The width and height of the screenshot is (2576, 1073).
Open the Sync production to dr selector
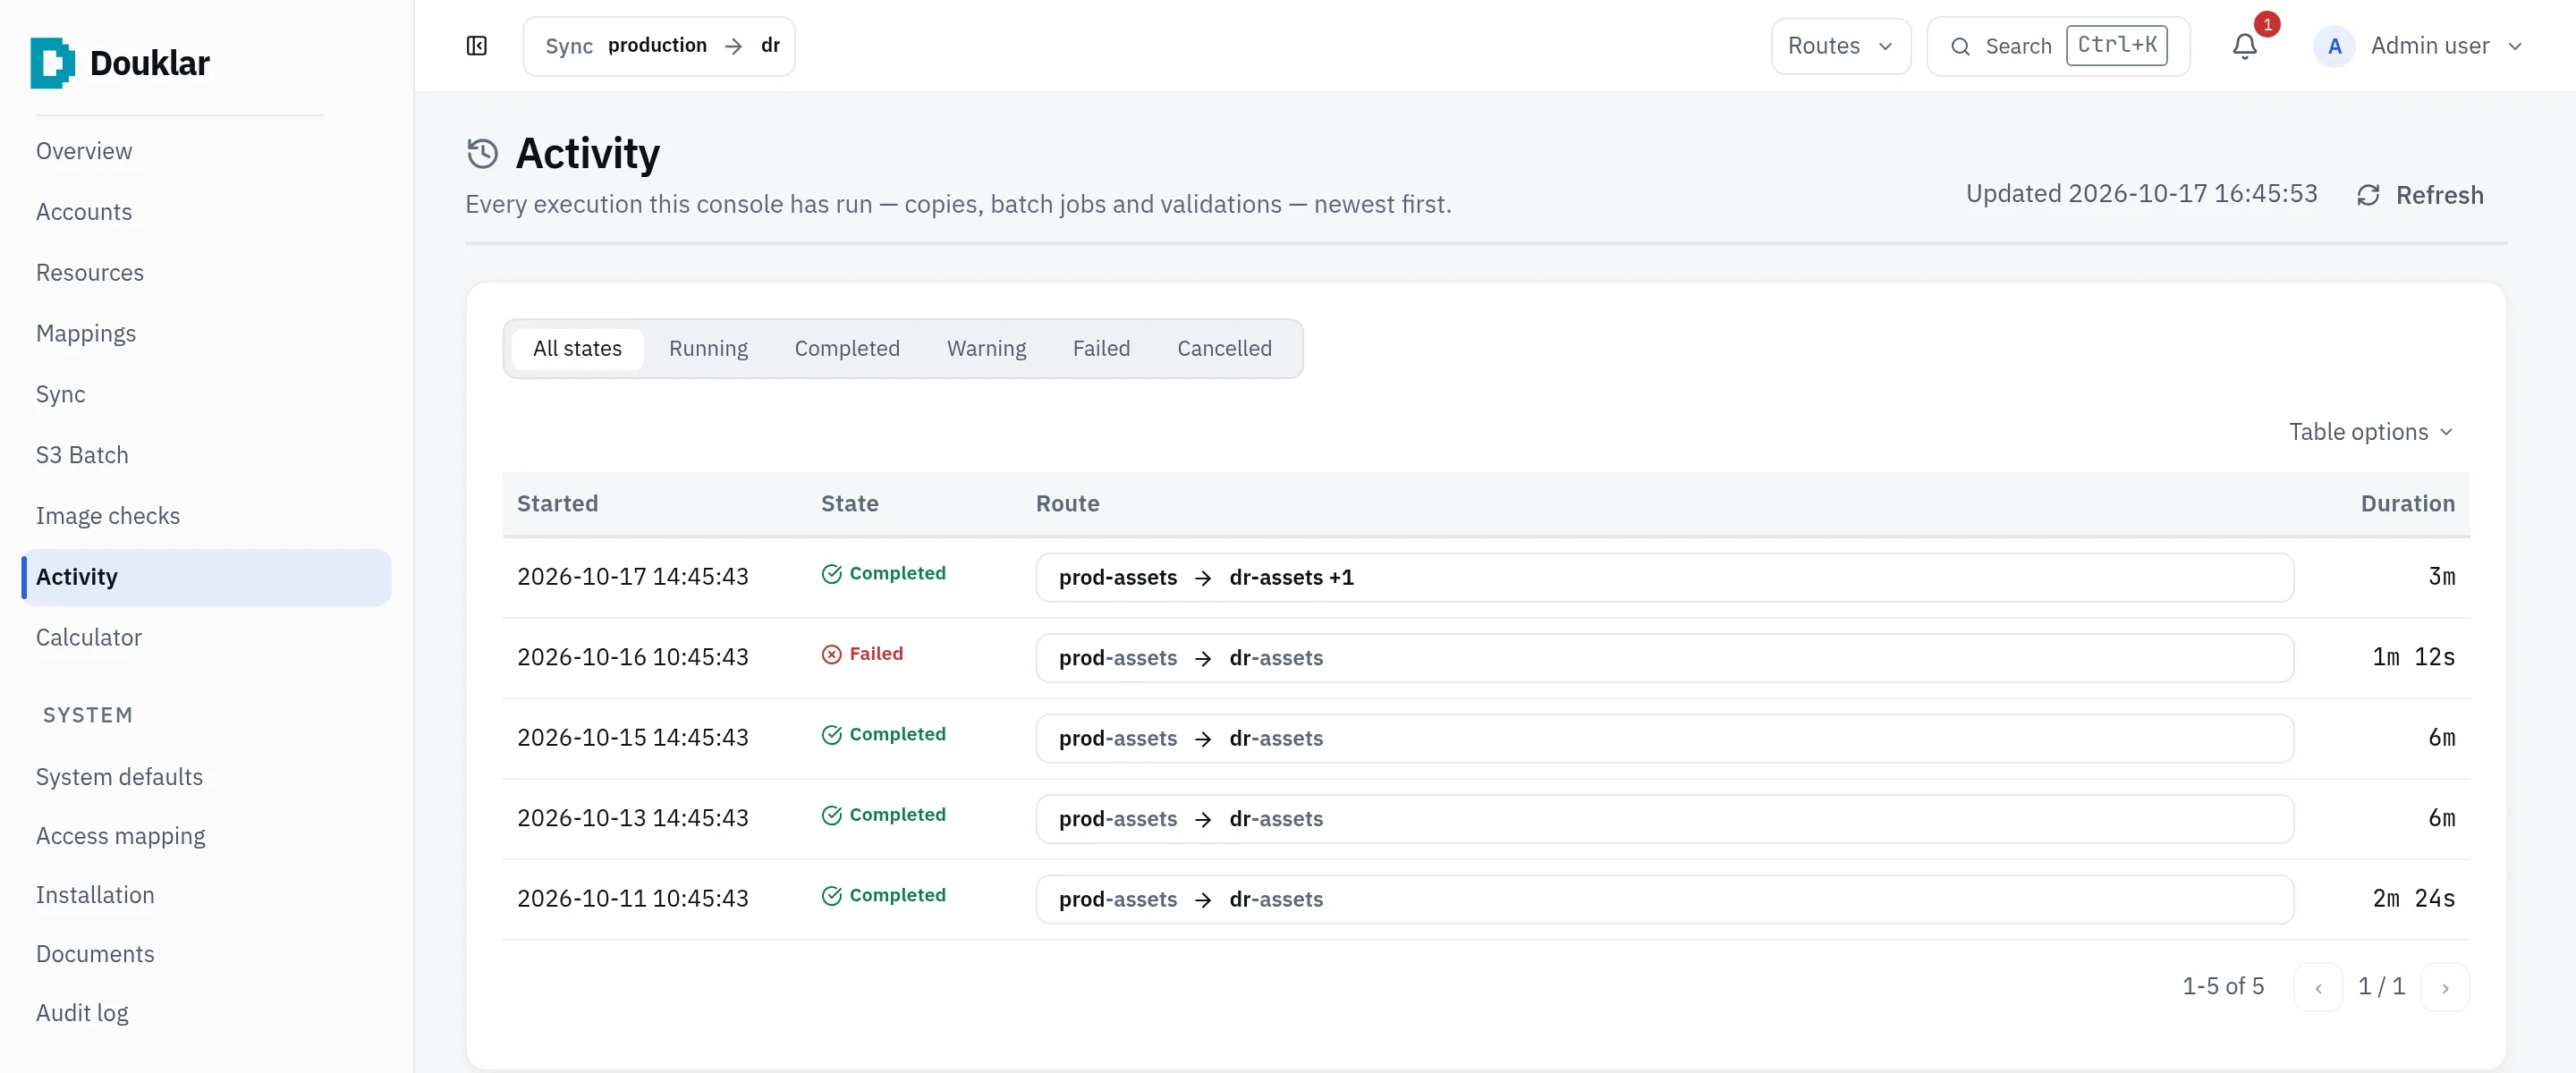click(x=659, y=46)
